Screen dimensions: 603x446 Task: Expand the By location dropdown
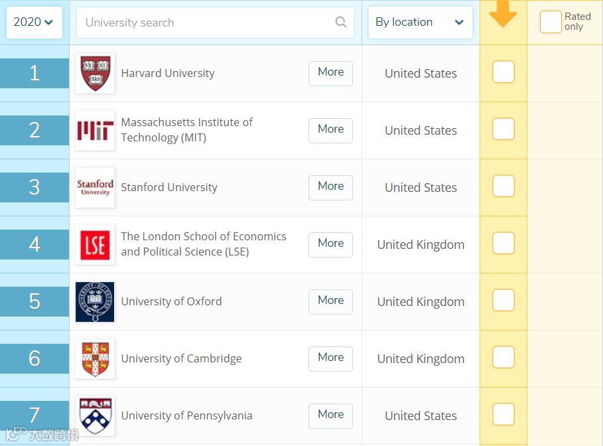click(x=420, y=22)
